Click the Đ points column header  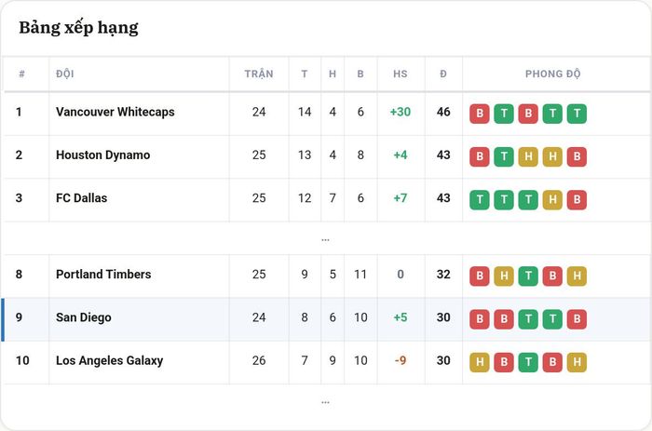point(443,74)
